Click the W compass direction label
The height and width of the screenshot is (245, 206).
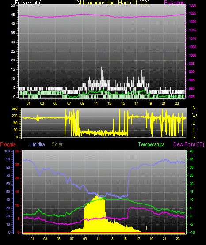tap(195, 116)
